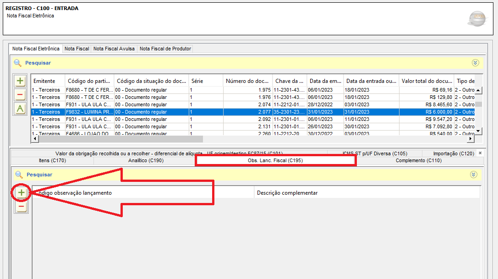Expand the lower Pesquisar search panel chevron
Image resolution: width=498 pixels, height=279 pixels.
point(474,175)
